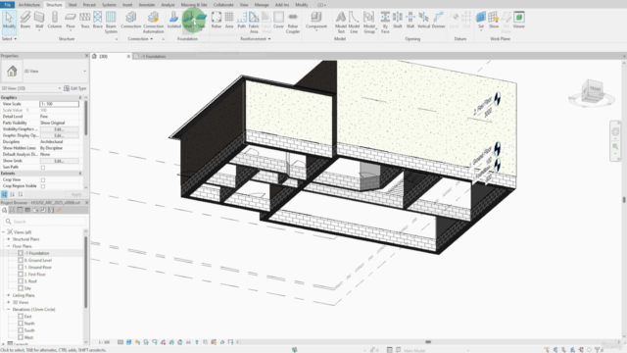Expand the Structural Plans tree node
Viewport: 627px width, 353px height.
(9, 239)
